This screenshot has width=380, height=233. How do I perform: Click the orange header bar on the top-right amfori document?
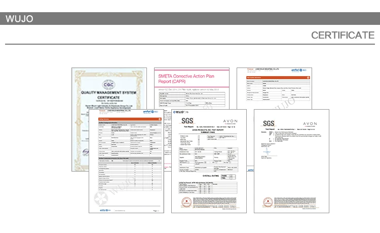(x=278, y=78)
